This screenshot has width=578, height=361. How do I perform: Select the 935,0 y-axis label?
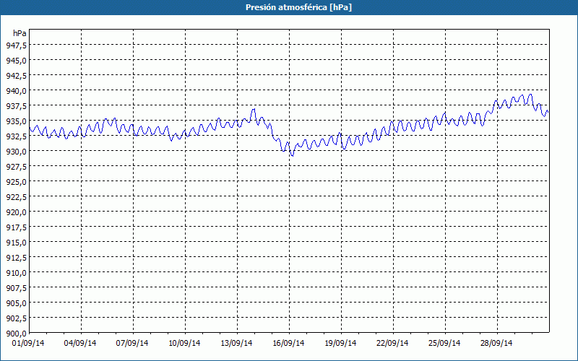(x=16, y=121)
